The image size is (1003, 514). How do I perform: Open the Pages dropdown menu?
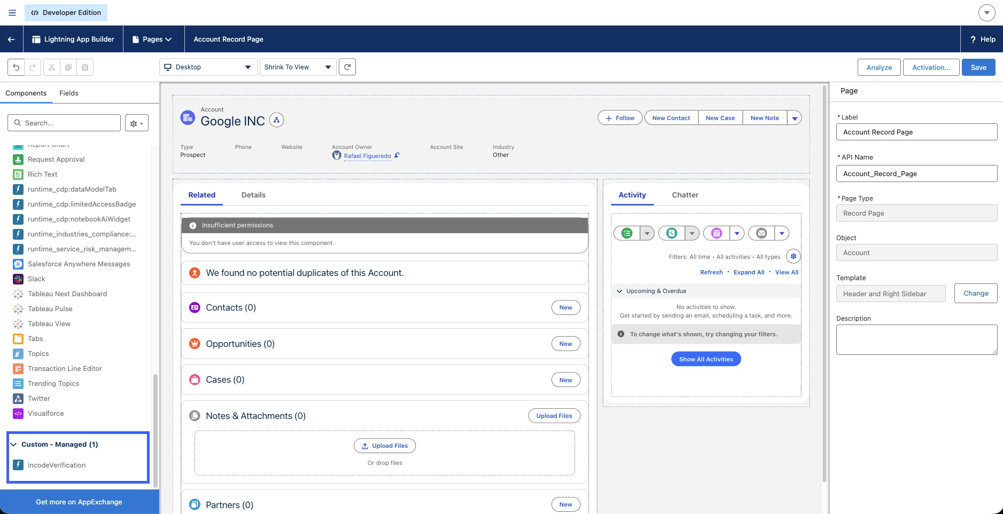(152, 39)
